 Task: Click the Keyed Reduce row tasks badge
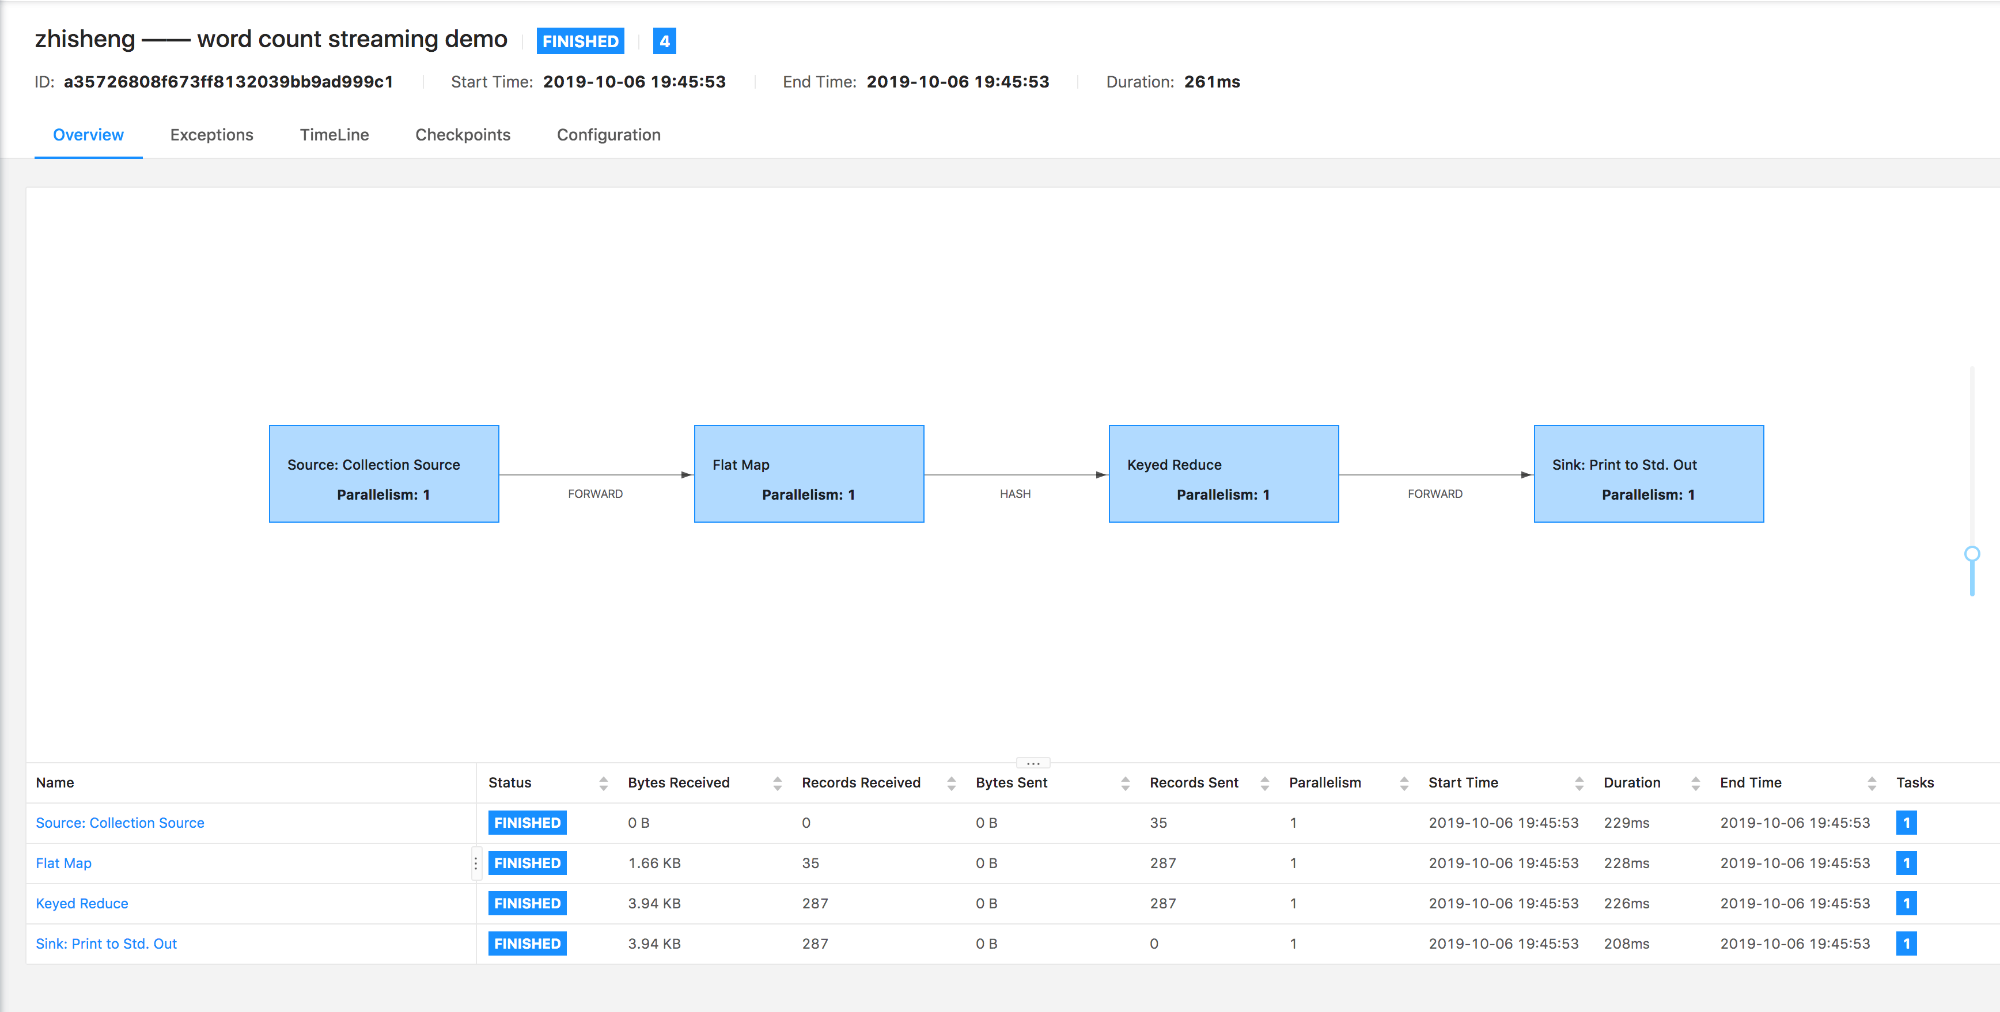point(1906,903)
